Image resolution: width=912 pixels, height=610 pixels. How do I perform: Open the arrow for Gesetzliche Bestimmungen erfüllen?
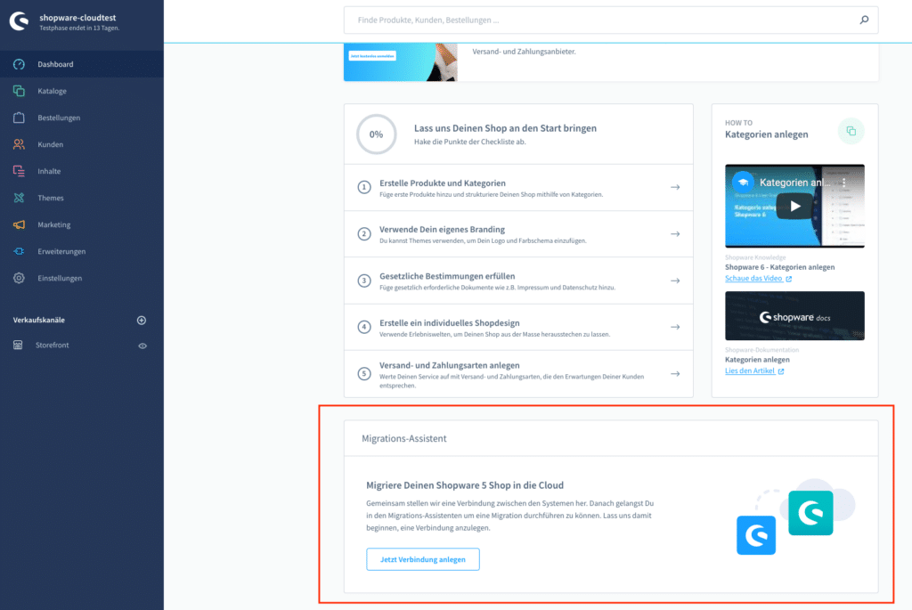[675, 281]
